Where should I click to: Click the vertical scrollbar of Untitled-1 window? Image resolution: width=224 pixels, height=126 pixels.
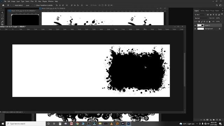pos(184,69)
